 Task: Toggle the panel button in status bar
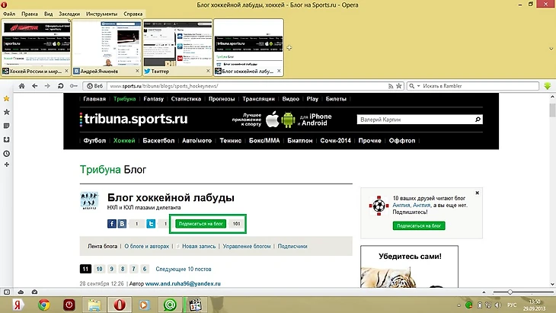click(x=7, y=292)
